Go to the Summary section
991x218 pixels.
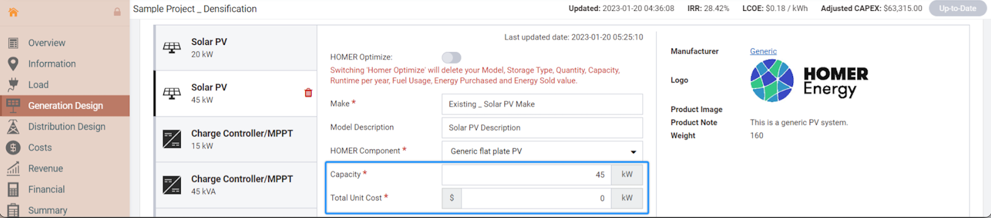(x=47, y=210)
